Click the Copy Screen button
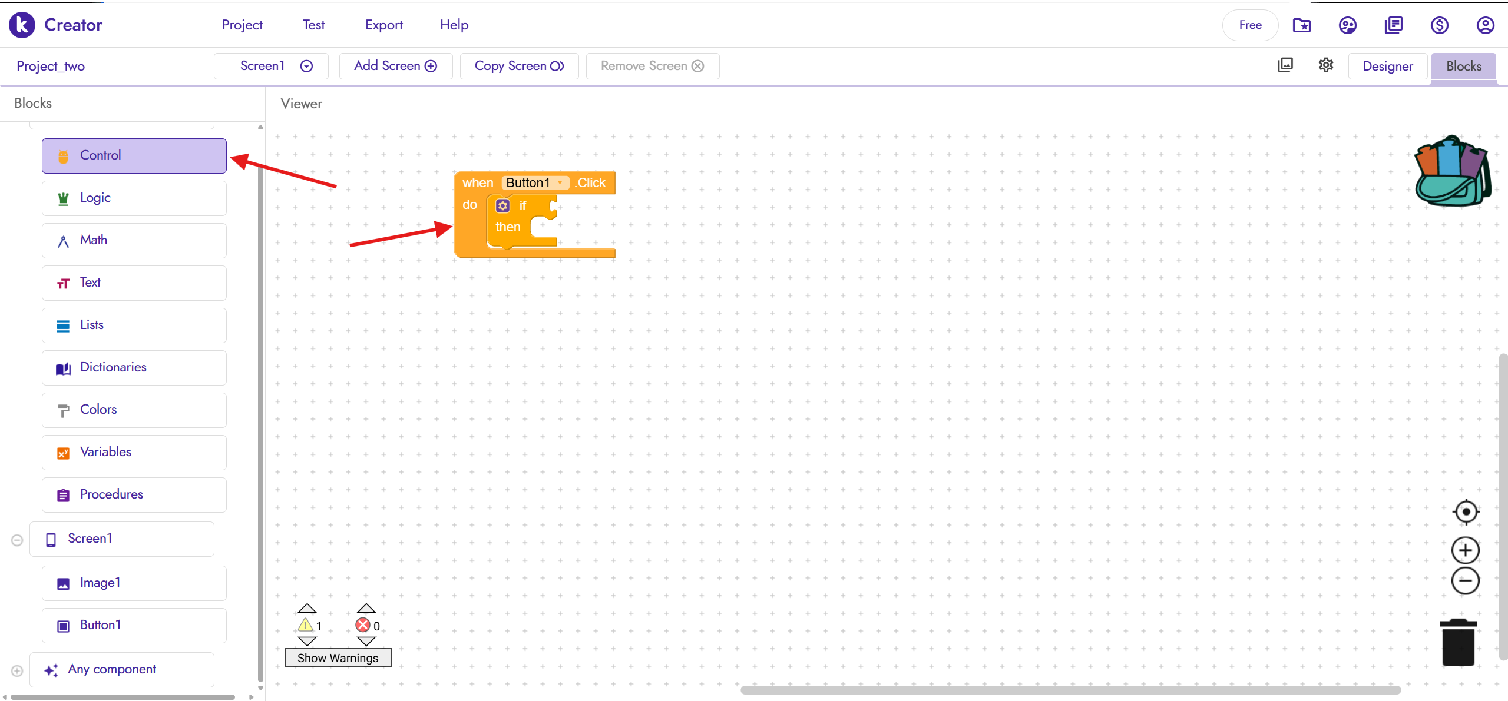The width and height of the screenshot is (1508, 701). 519,66
